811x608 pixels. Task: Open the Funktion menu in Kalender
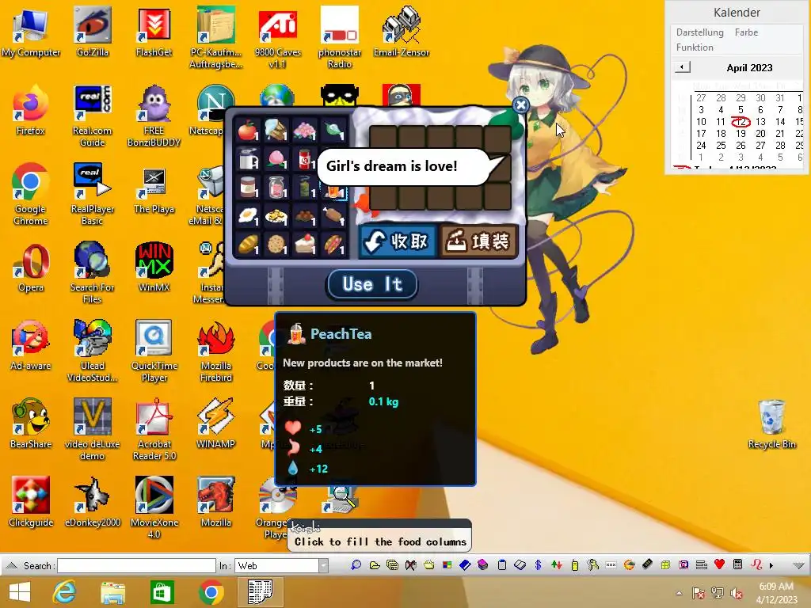695,47
